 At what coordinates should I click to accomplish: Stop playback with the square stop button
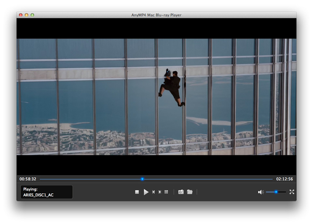point(137,192)
